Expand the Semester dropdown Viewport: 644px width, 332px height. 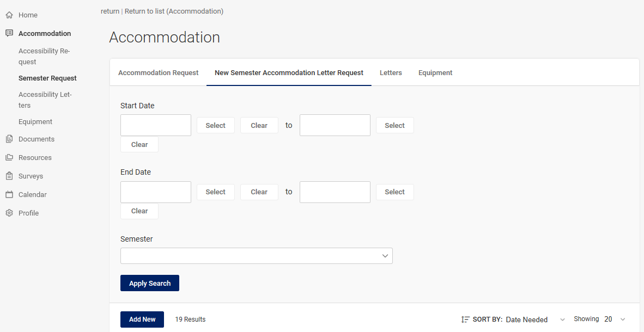[x=256, y=256]
